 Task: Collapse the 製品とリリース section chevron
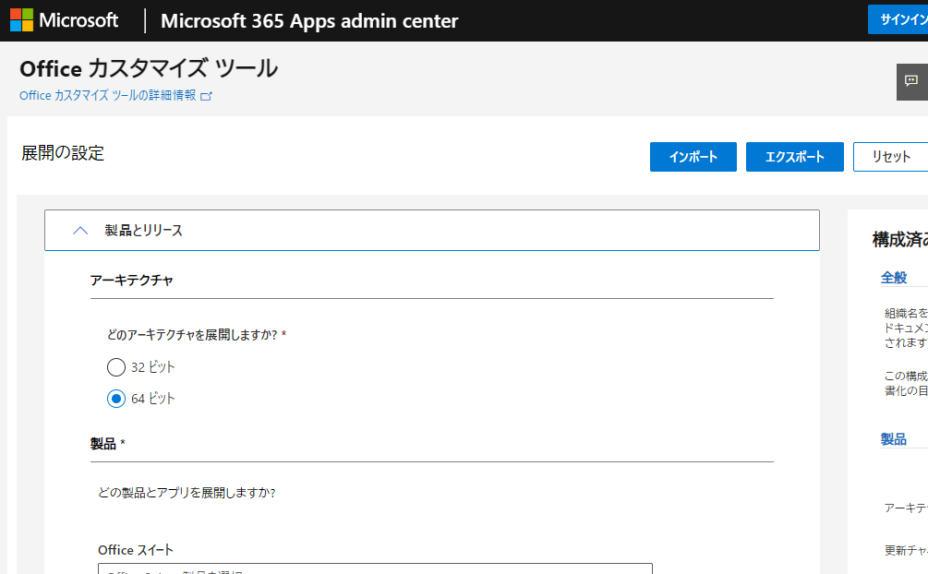click(80, 231)
